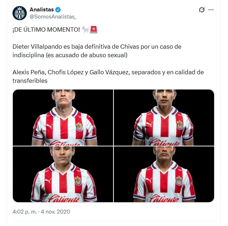Click the 4:02 p. m. timestamp
The height and width of the screenshot is (226, 228).
click(x=25, y=212)
